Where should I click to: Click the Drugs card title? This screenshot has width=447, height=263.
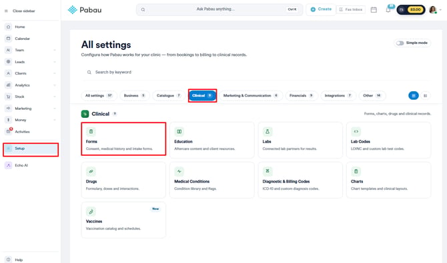tap(91, 181)
